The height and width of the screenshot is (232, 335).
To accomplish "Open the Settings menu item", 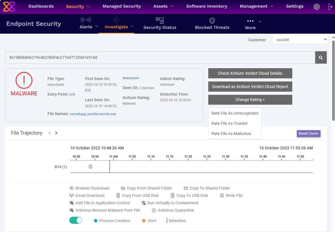I will tap(295, 7).
